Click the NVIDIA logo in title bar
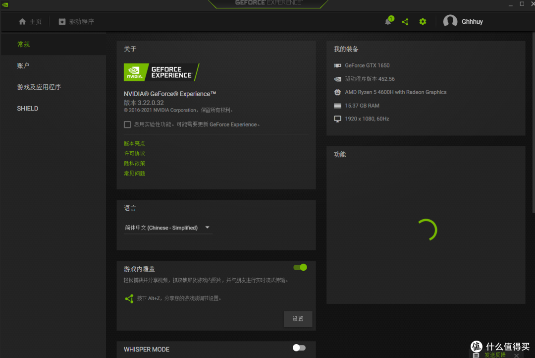 [x=5, y=4]
